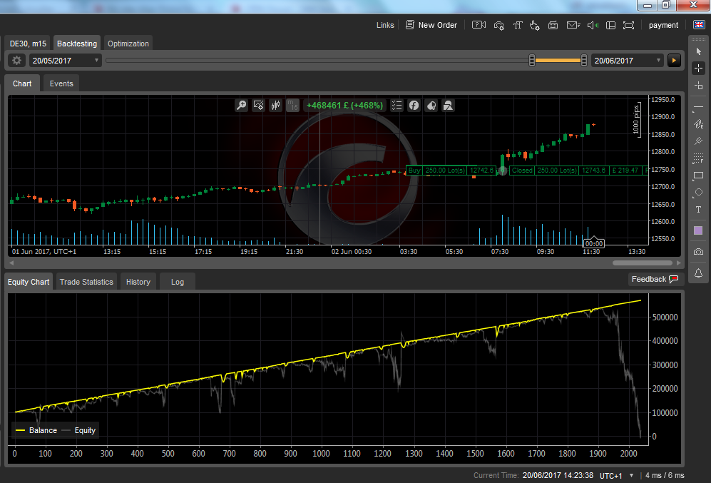Open the email notification settings icon

click(573, 26)
